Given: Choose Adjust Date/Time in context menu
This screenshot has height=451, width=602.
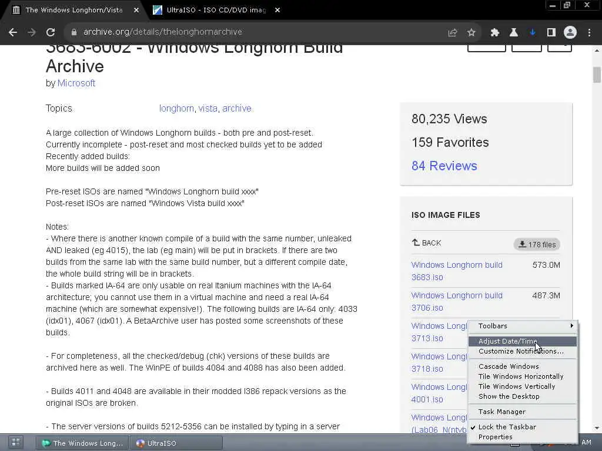Looking at the screenshot, I should pyautogui.click(x=523, y=341).
